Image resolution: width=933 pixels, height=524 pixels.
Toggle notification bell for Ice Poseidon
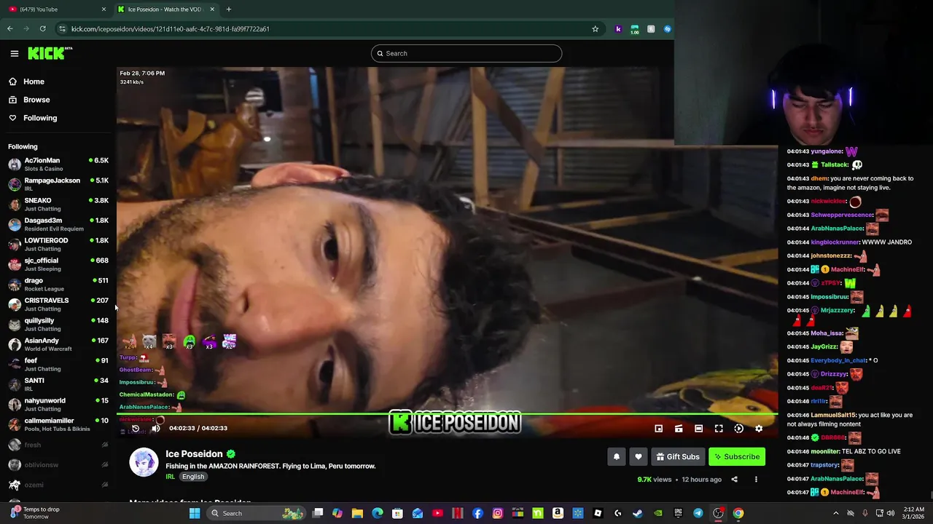[x=617, y=456]
